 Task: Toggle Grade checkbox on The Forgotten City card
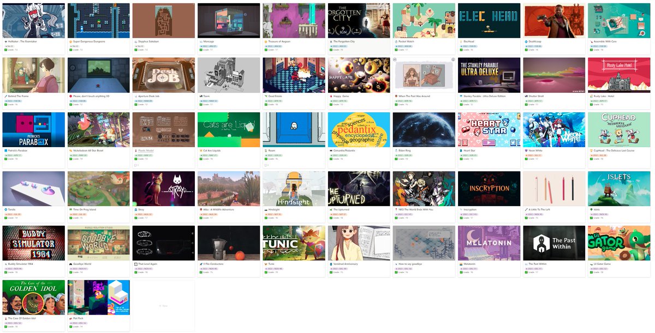[x=331, y=50]
